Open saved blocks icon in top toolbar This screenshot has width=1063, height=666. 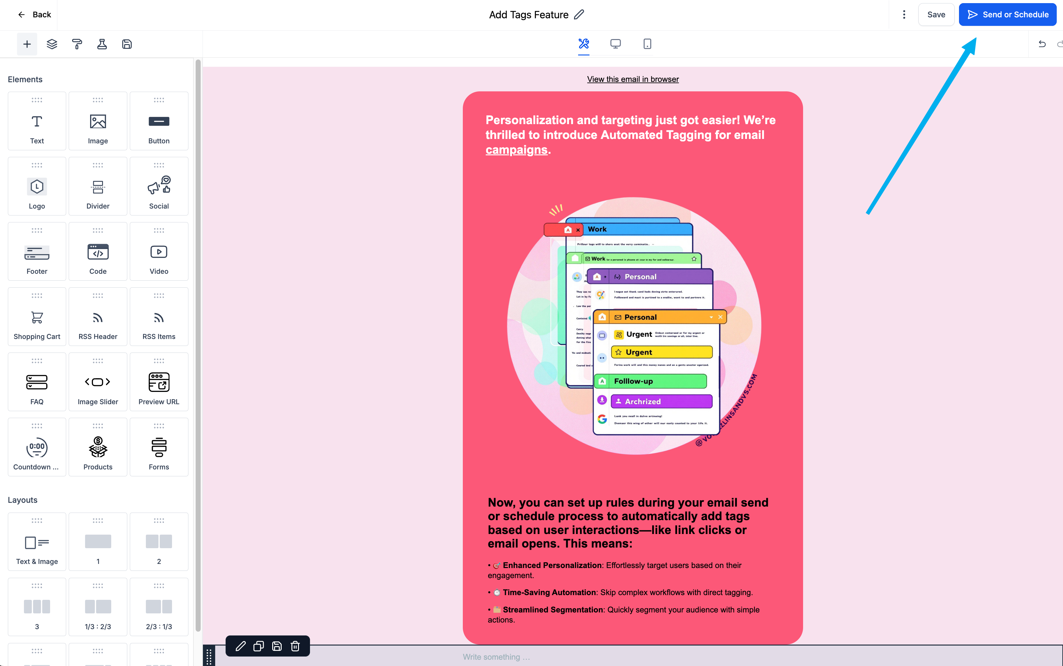127,44
